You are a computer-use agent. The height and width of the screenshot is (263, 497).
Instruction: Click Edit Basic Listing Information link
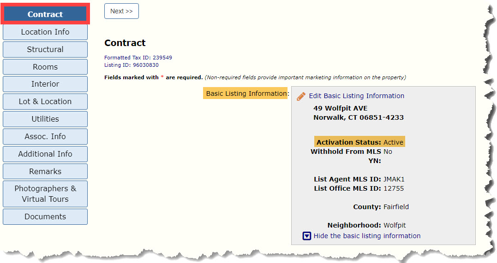[x=357, y=96]
